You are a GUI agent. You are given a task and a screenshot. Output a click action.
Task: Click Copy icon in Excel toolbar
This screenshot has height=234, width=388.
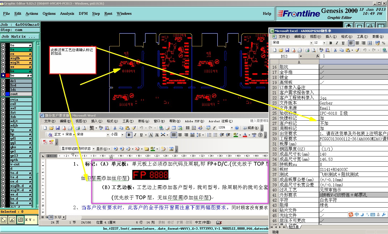[341, 50]
